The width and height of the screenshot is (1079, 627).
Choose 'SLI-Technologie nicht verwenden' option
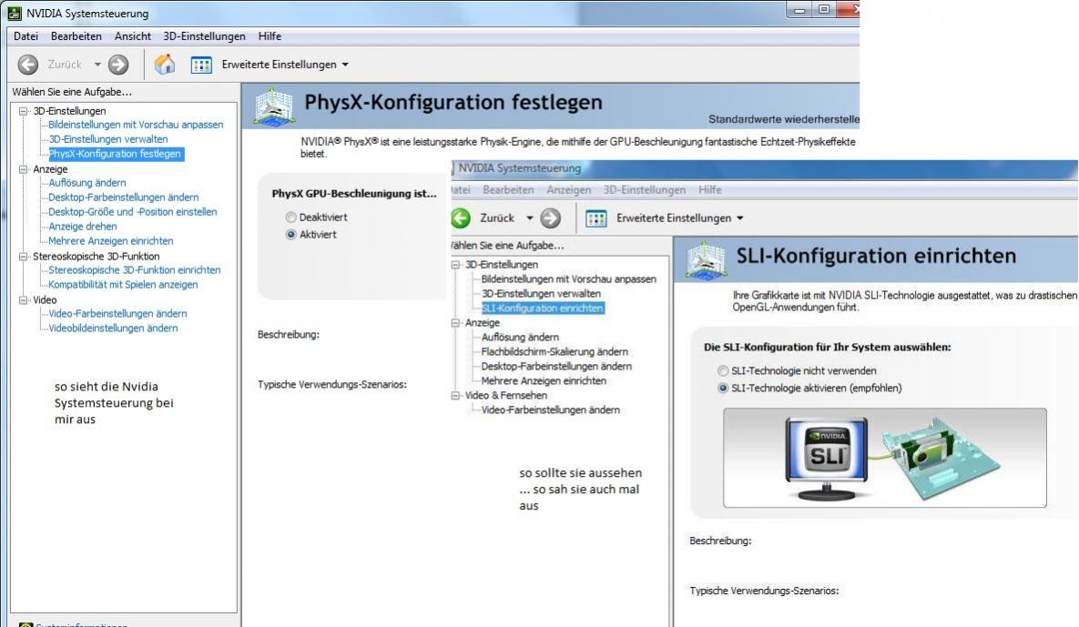(x=723, y=370)
